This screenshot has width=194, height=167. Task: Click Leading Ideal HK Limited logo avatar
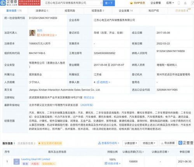coord(17,162)
